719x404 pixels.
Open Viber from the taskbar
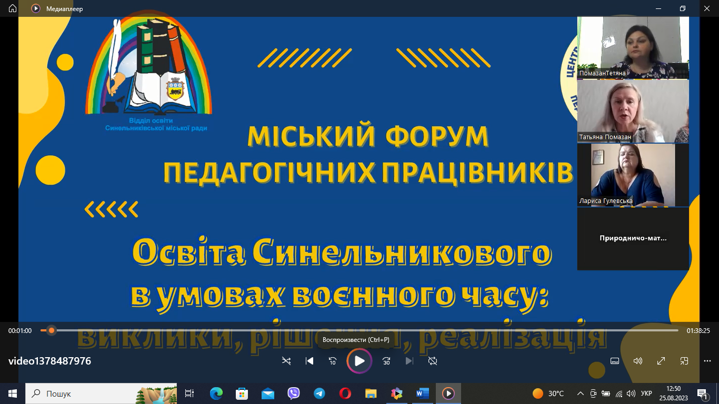point(294,393)
